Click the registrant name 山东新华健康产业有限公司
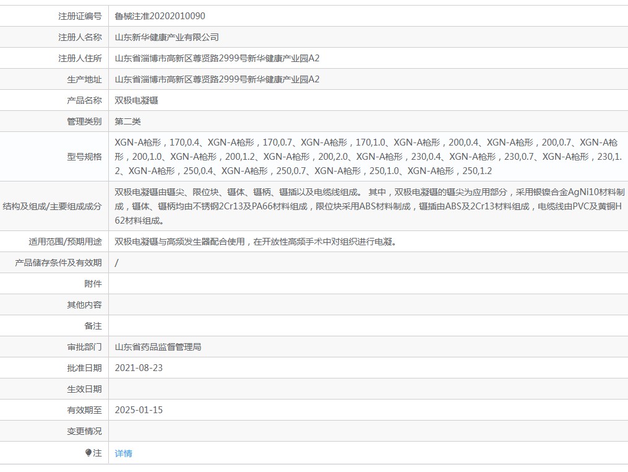 tap(166, 37)
